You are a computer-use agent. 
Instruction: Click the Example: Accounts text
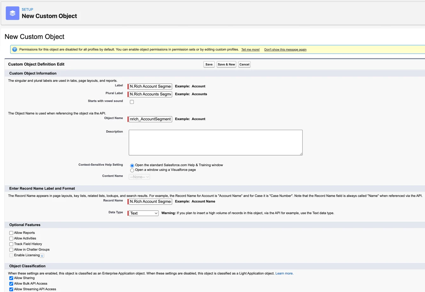click(x=191, y=94)
